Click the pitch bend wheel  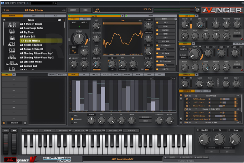6,144
